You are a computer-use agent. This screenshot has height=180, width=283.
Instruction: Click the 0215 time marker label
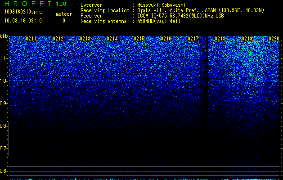(x=139, y=39)
